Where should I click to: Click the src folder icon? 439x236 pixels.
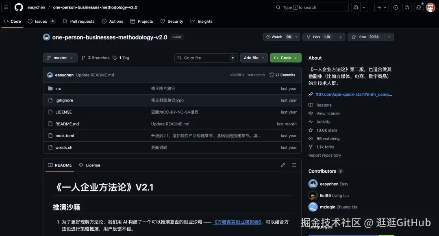(x=50, y=89)
